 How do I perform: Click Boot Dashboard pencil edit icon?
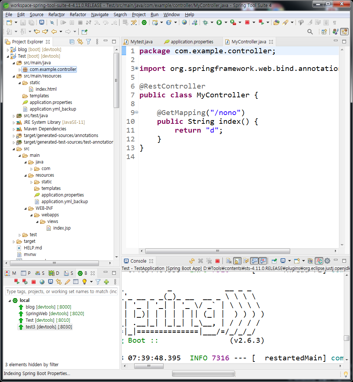pyautogui.click(x=67, y=282)
